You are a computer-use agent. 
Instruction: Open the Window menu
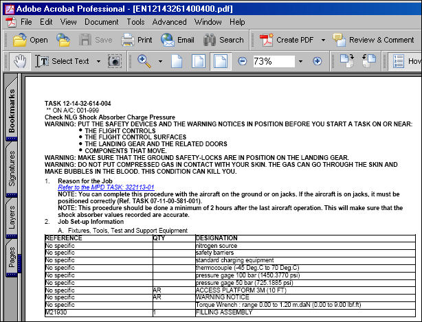208,22
